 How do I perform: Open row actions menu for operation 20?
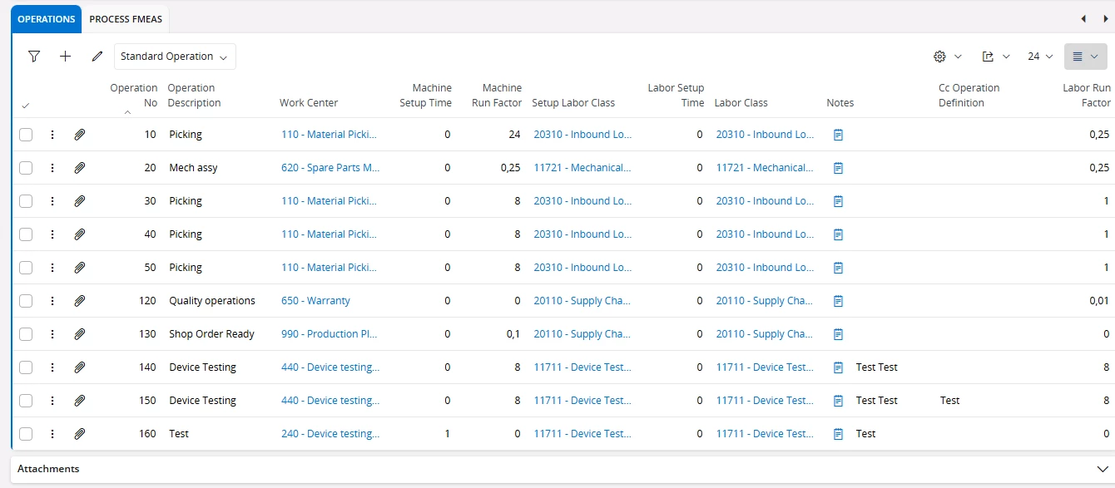coord(52,168)
